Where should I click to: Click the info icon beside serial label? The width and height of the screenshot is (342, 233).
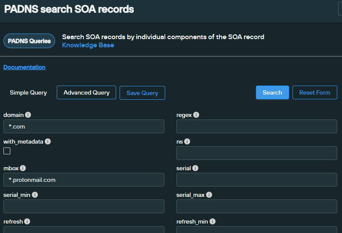tap(195, 168)
